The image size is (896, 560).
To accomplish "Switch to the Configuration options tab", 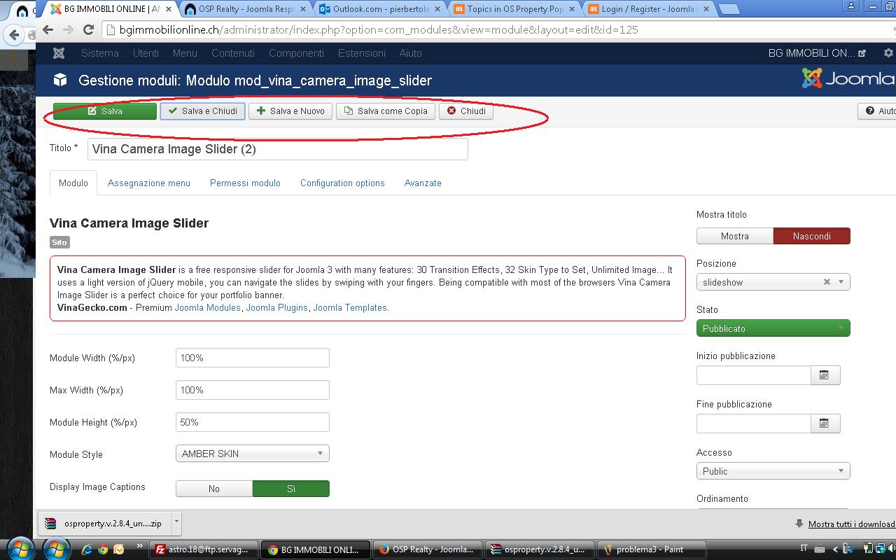I will point(342,183).
